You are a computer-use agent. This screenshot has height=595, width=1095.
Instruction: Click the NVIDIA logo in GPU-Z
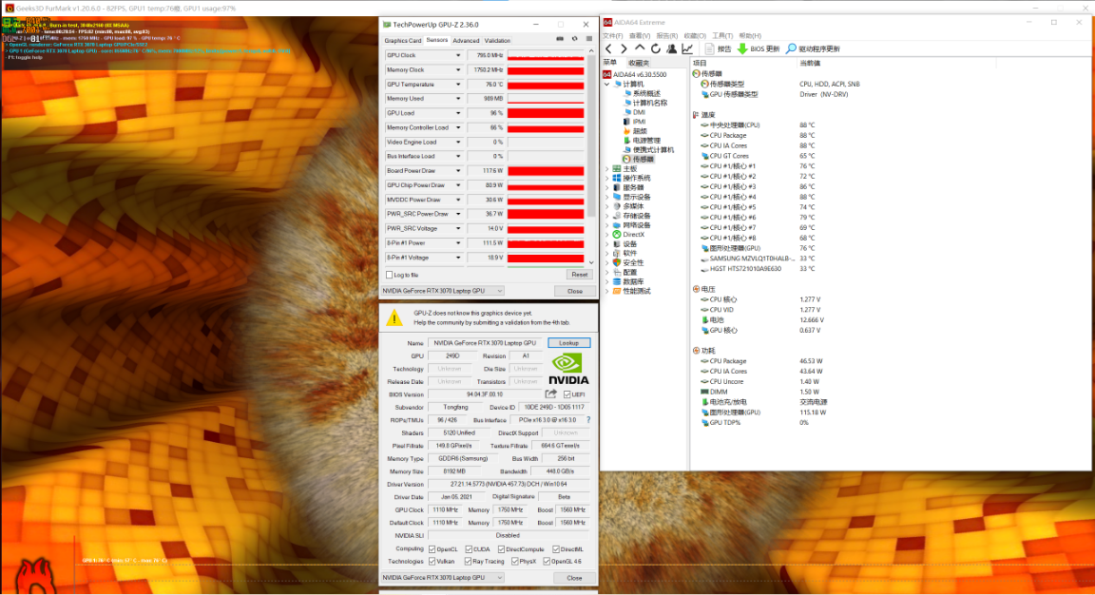click(x=567, y=369)
